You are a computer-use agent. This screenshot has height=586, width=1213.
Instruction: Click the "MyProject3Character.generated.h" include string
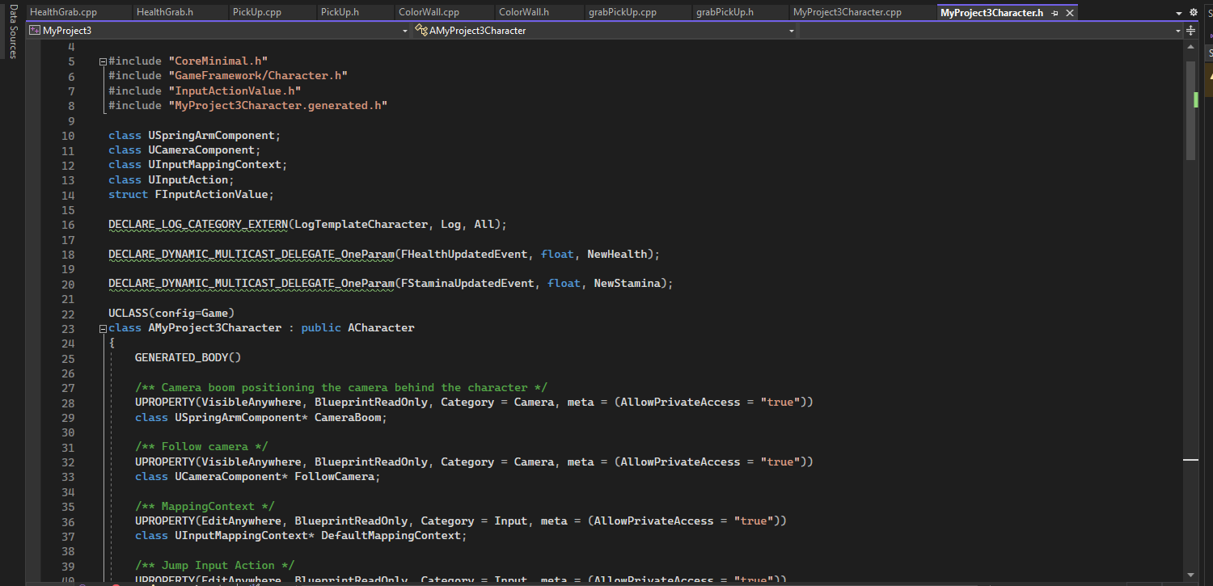tap(278, 106)
